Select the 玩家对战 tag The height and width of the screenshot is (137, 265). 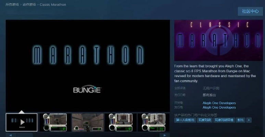204,120
